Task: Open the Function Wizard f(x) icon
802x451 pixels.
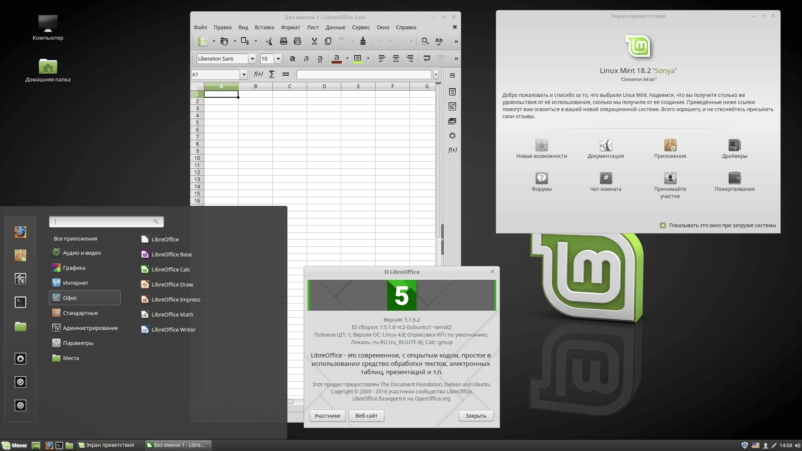Action: (258, 74)
